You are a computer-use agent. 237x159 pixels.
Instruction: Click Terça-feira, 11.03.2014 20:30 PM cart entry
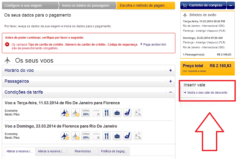[204, 21]
